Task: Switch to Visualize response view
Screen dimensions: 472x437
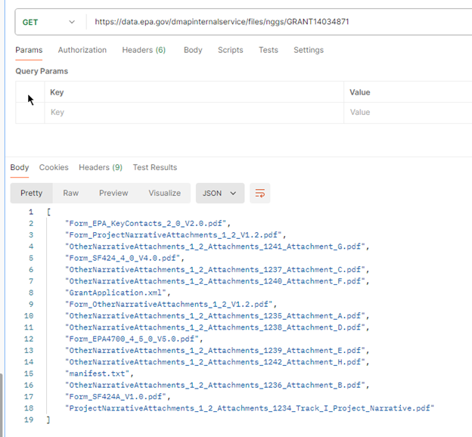Action: pos(165,194)
